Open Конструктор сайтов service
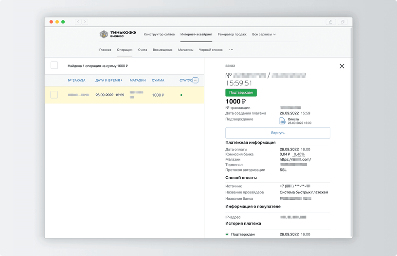Screen dimensions: 397x256 159,34
